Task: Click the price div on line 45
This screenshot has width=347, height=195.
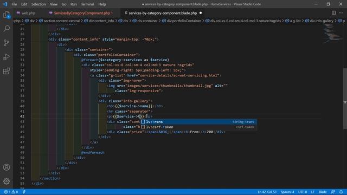Action: [x=166, y=132]
